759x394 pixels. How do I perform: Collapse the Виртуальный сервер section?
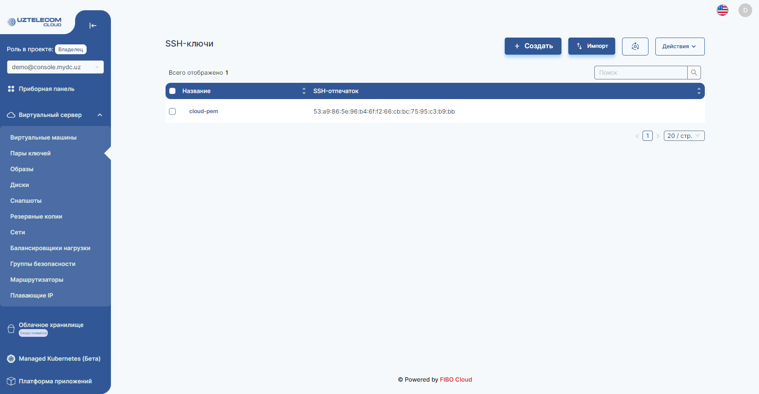click(x=100, y=114)
